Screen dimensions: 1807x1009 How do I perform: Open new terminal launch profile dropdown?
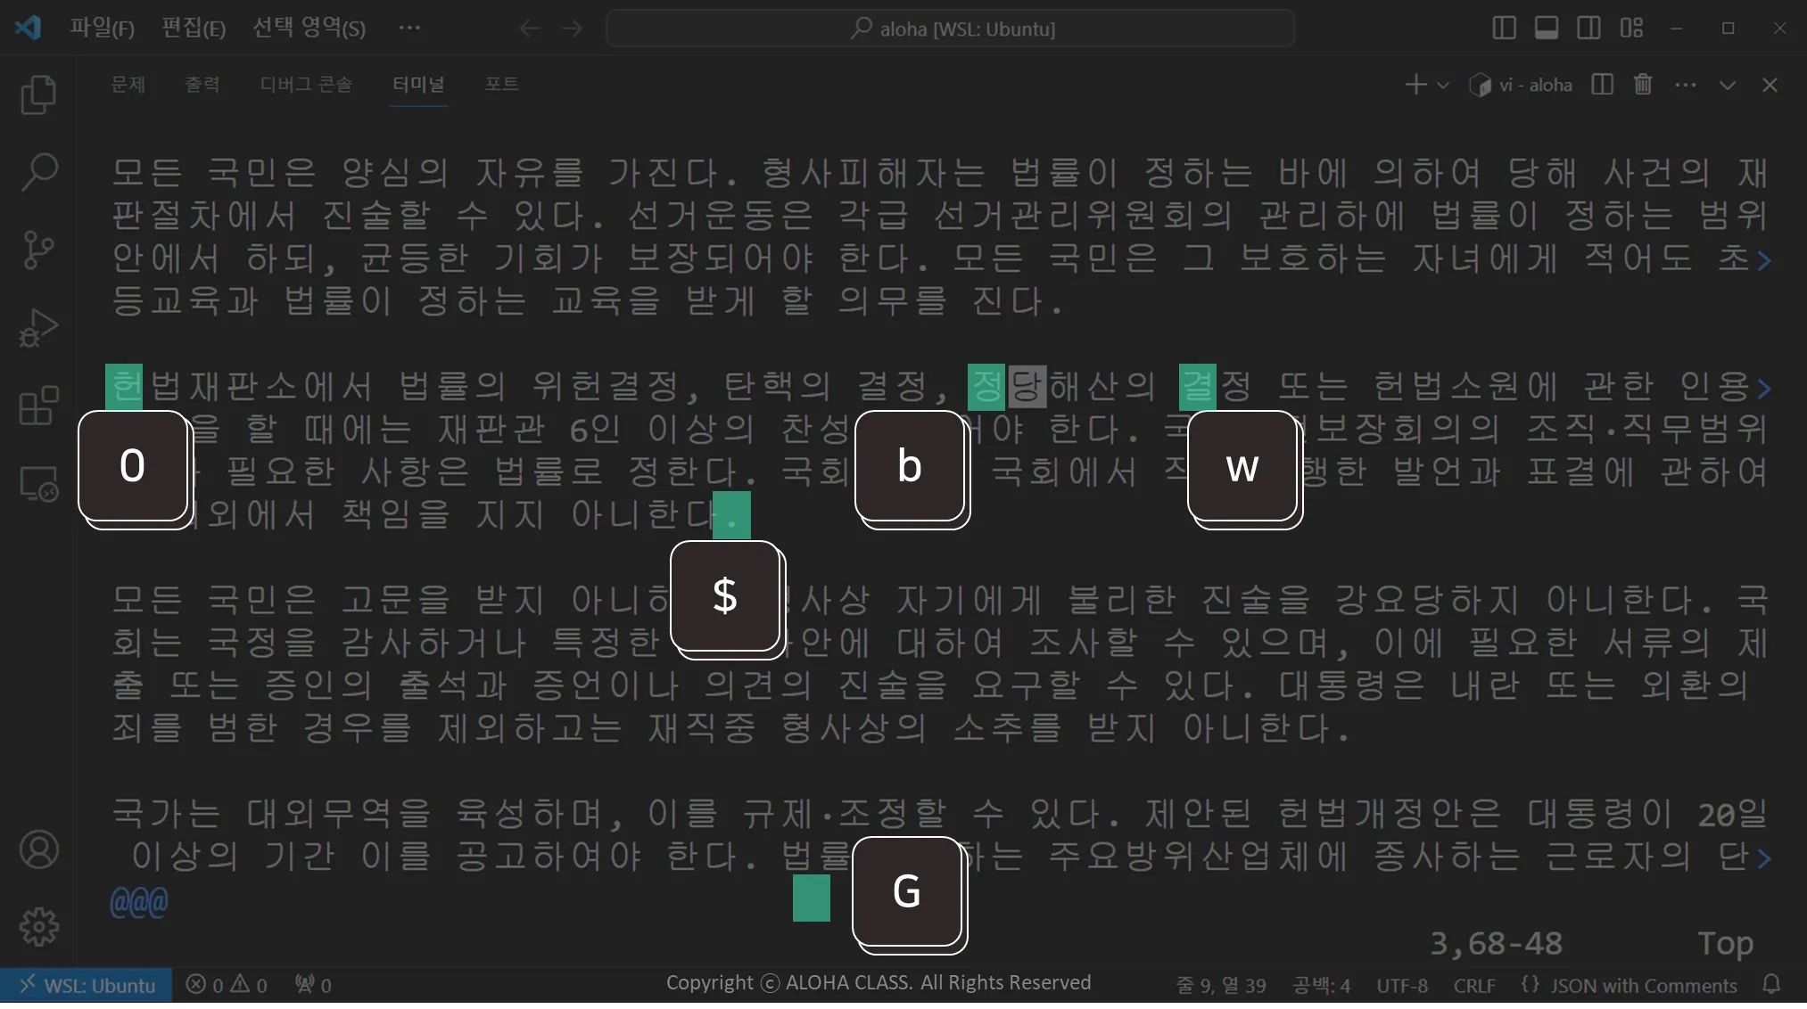click(x=1443, y=85)
